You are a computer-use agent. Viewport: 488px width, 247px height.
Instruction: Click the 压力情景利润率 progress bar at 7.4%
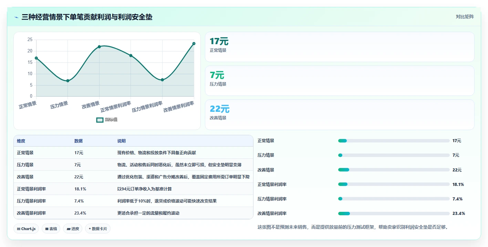coord(394,199)
